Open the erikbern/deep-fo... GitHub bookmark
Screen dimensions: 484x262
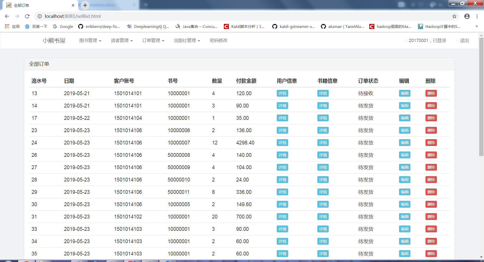(99, 26)
